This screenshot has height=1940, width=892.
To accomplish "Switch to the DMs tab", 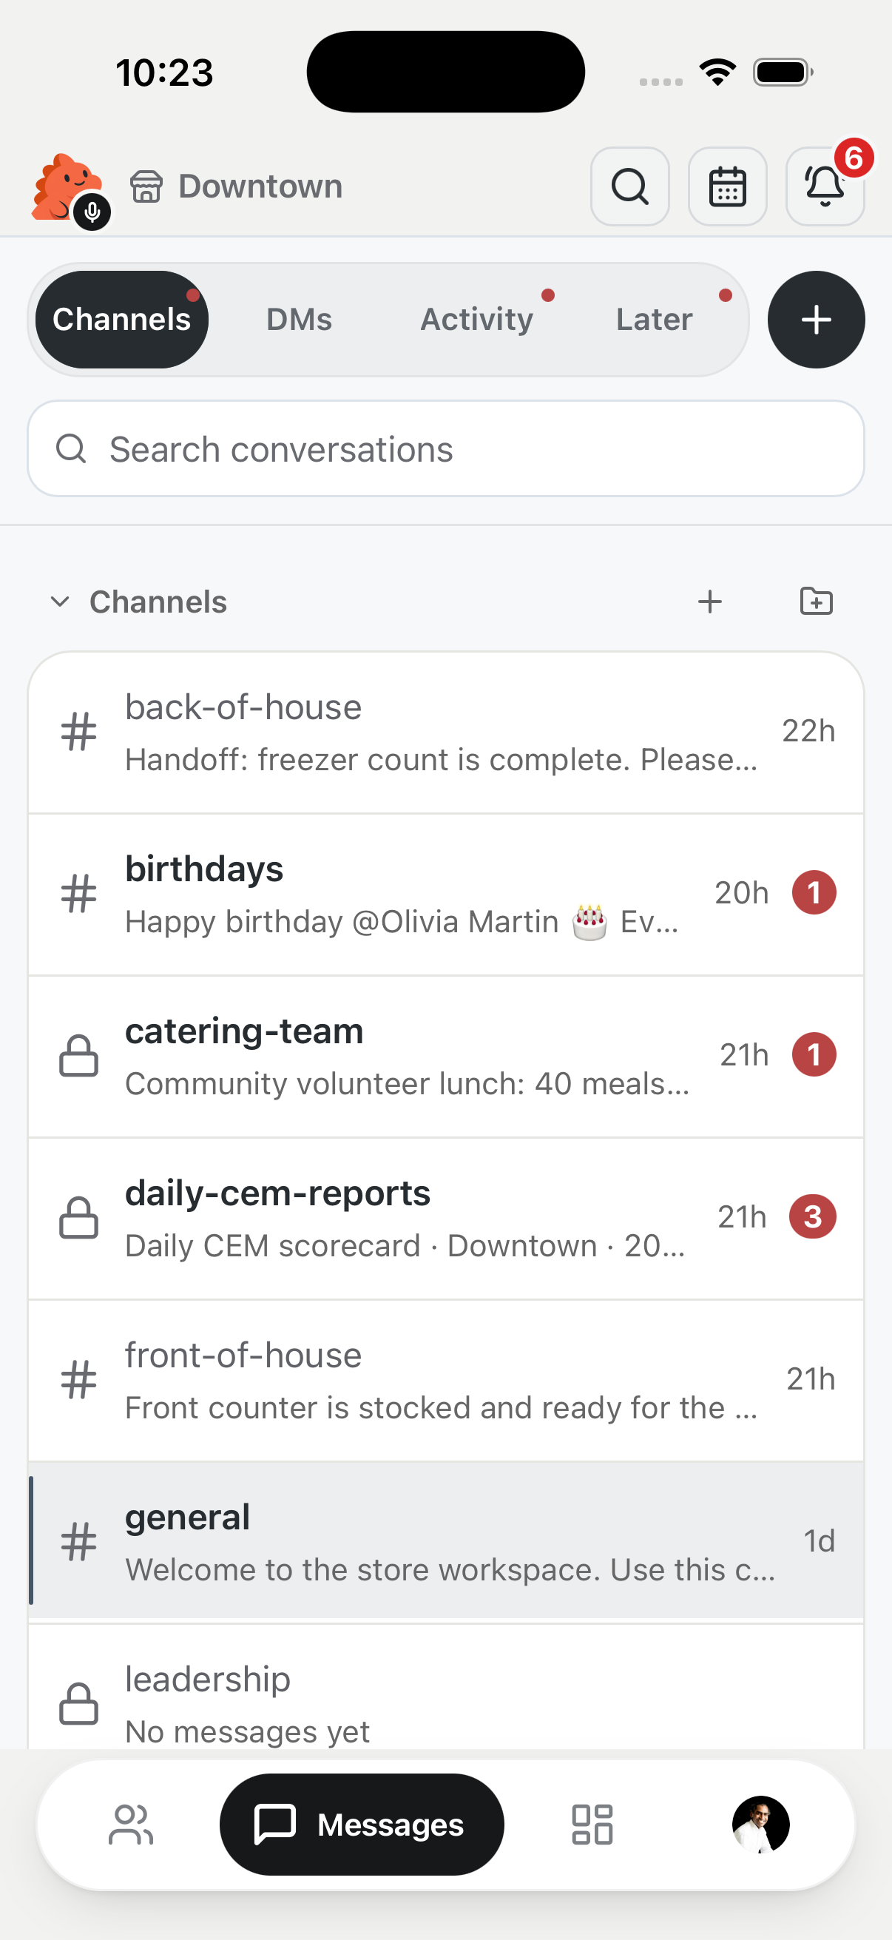I will pyautogui.click(x=299, y=320).
